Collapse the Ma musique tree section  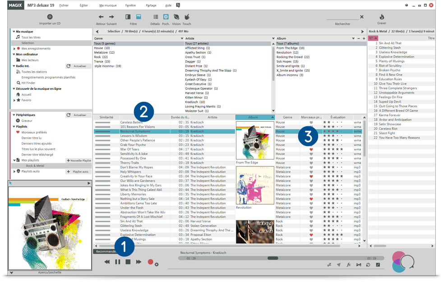point(14,32)
